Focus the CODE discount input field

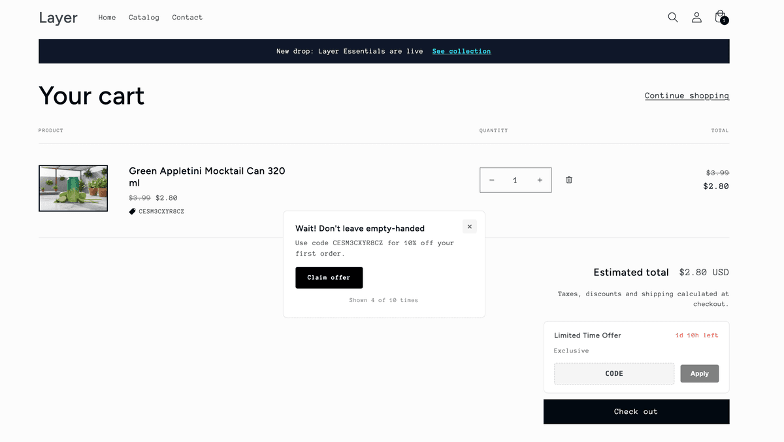tap(614, 373)
